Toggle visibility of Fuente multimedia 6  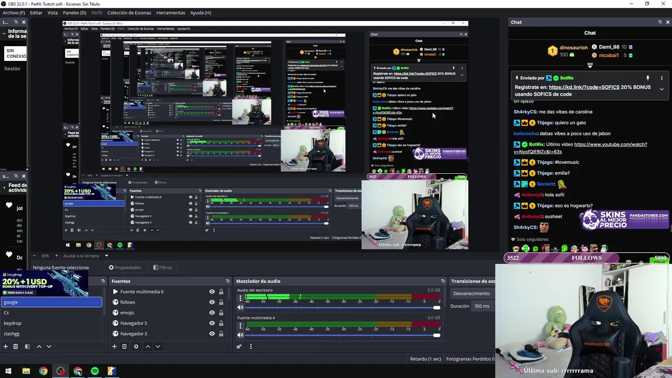(212, 292)
